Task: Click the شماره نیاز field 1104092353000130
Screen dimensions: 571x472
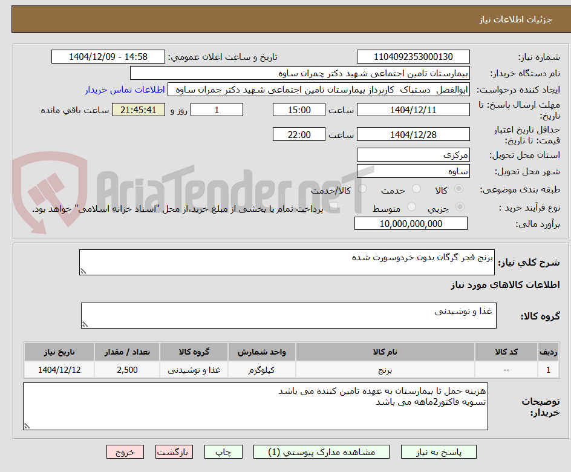Action: (413, 57)
